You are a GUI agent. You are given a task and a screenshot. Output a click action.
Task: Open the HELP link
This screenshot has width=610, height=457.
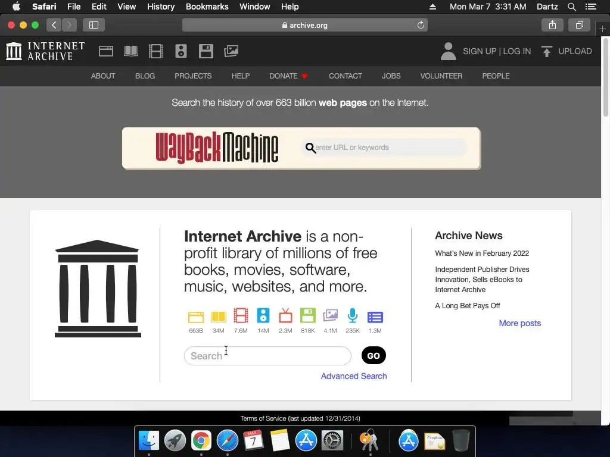(241, 76)
